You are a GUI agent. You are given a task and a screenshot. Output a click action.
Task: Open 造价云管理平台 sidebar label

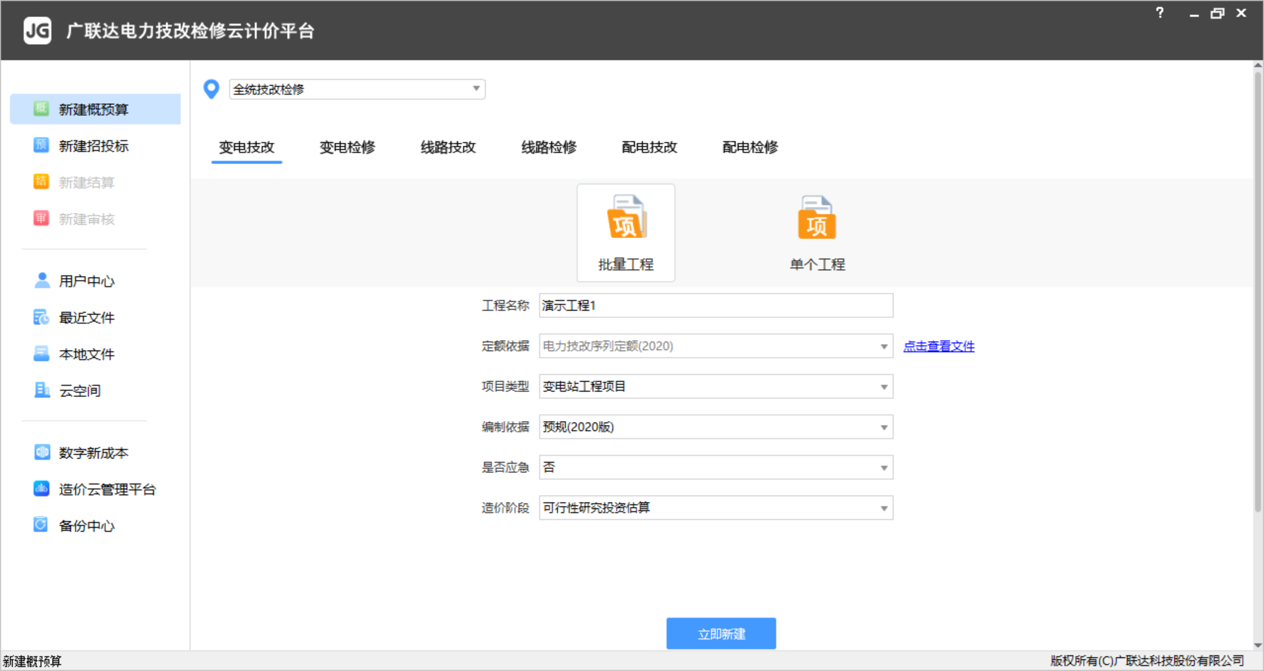107,489
